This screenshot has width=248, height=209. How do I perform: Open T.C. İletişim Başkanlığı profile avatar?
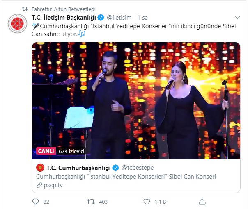(x=18, y=24)
